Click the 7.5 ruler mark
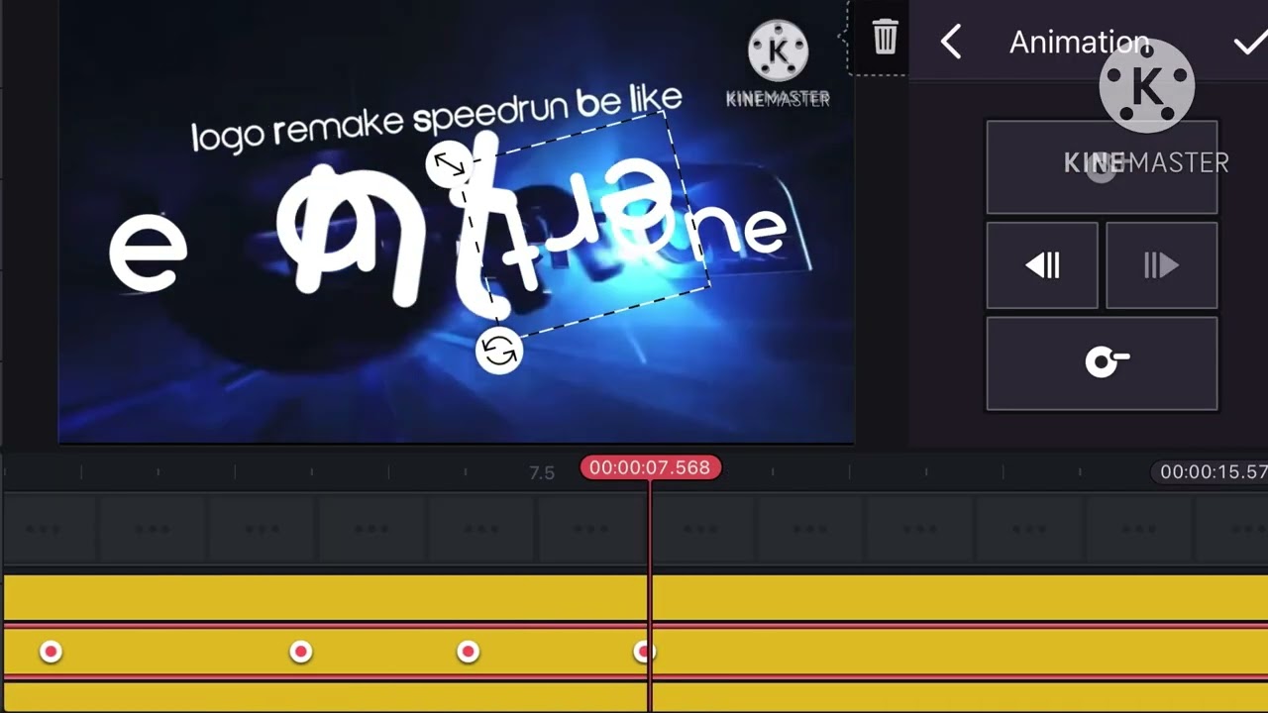The height and width of the screenshot is (713, 1268). click(x=542, y=473)
